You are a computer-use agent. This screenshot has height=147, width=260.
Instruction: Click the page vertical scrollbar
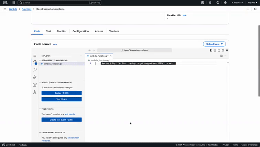pyautogui.click(x=259, y=61)
